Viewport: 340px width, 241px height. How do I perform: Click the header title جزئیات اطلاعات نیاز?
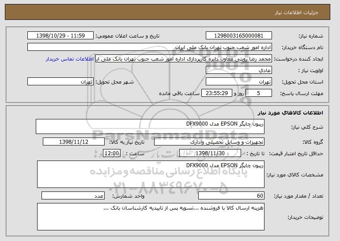pos(296,12)
